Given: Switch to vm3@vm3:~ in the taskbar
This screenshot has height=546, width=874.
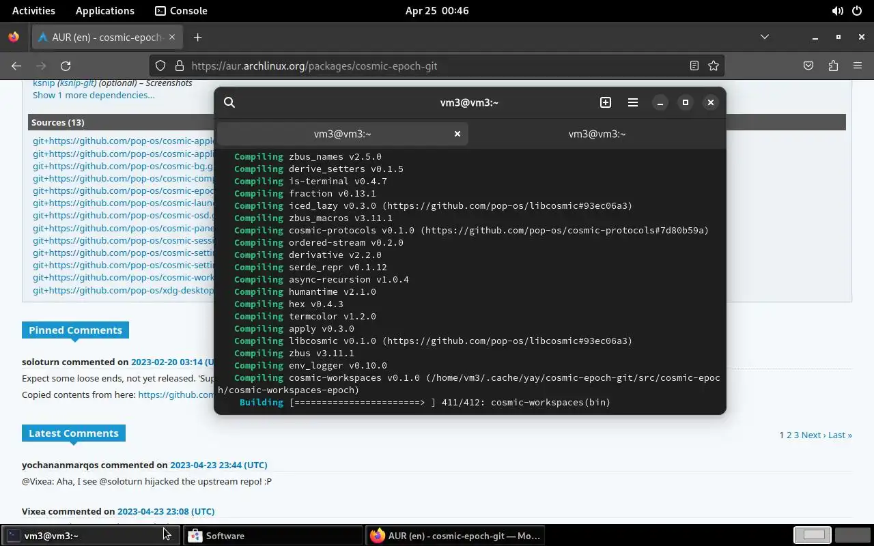Looking at the screenshot, I should pos(90,536).
